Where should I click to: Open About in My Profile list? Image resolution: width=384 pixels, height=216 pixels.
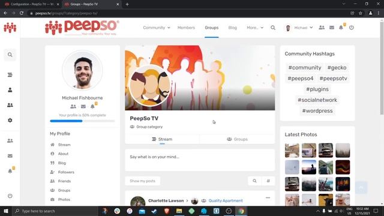click(63, 154)
